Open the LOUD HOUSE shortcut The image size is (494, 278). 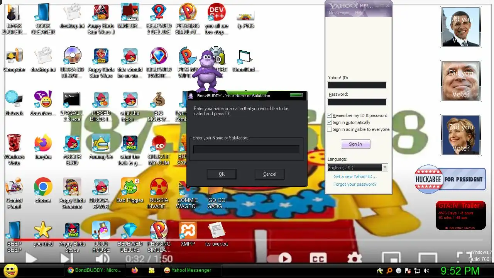coord(101,236)
